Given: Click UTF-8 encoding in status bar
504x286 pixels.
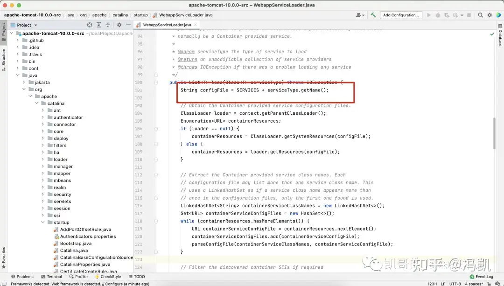Looking at the screenshot, I should point(455,284).
